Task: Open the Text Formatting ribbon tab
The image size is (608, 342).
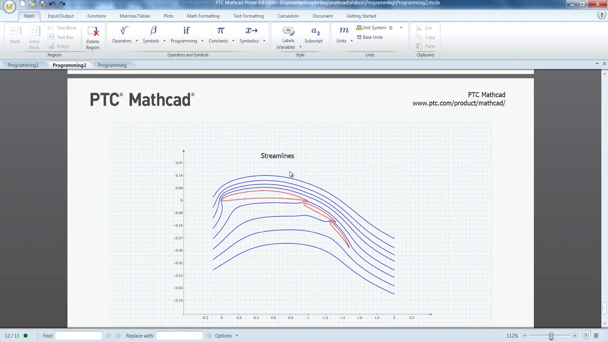Action: coord(248,16)
